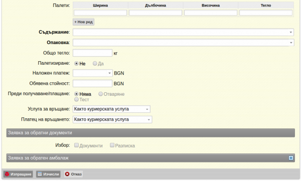Viewport: 301px width, 181px height.
Task: Open the Опаковка dropdown arrow
Action: pos(291,43)
